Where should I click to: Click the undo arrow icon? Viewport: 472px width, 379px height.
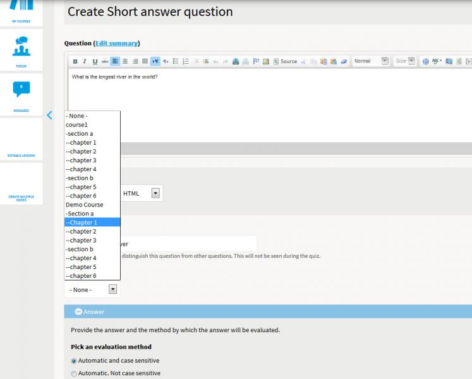tap(215, 61)
